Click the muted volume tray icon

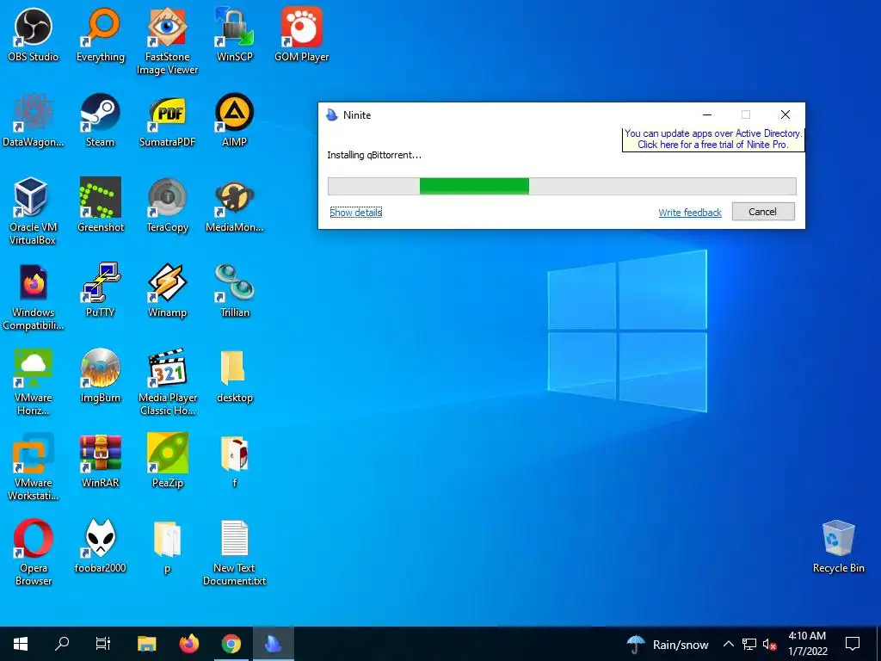769,644
